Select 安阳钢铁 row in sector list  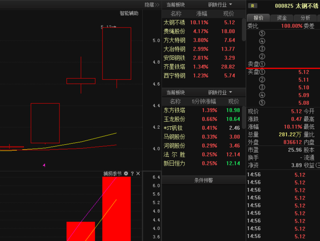coord(202,58)
